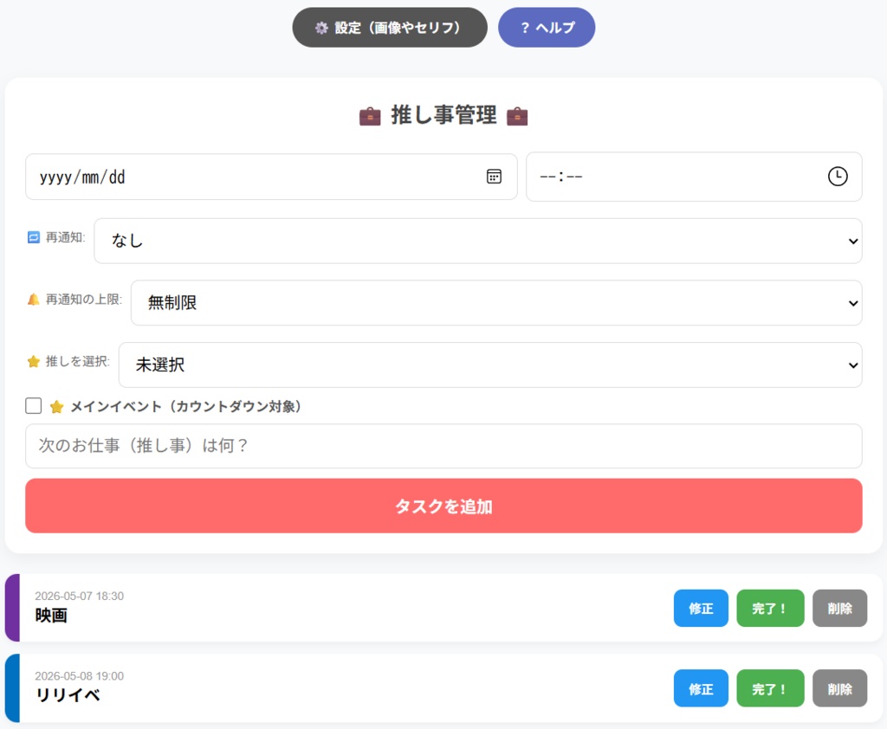Delete the リリイベ task with 削除
887x729 pixels.
839,689
